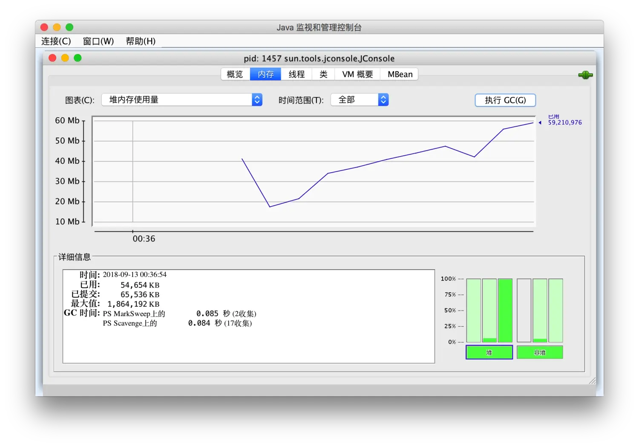This screenshot has height=447, width=639.
Task: Click the blue current-usage arrow marker beside chart
Action: tap(540, 123)
